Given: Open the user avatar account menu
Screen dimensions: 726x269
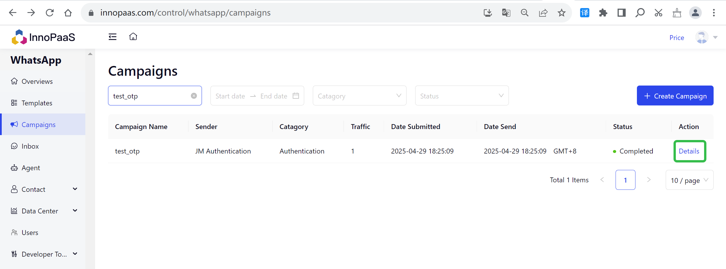Looking at the screenshot, I should (x=702, y=37).
